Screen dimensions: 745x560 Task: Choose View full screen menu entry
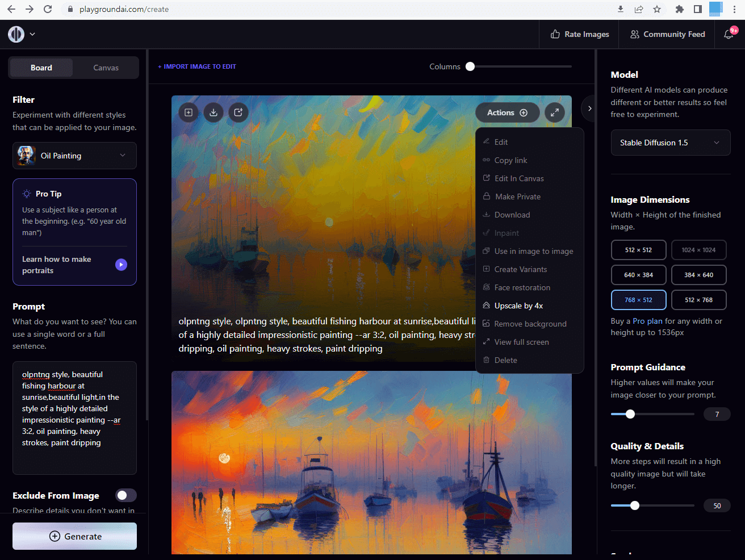point(529,342)
